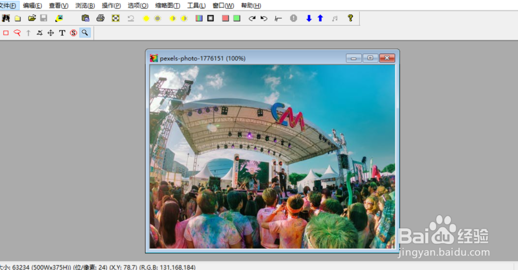The width and height of the screenshot is (518, 270).
Task: Click the browser icon at toolbar start
Action: [x=6, y=18]
